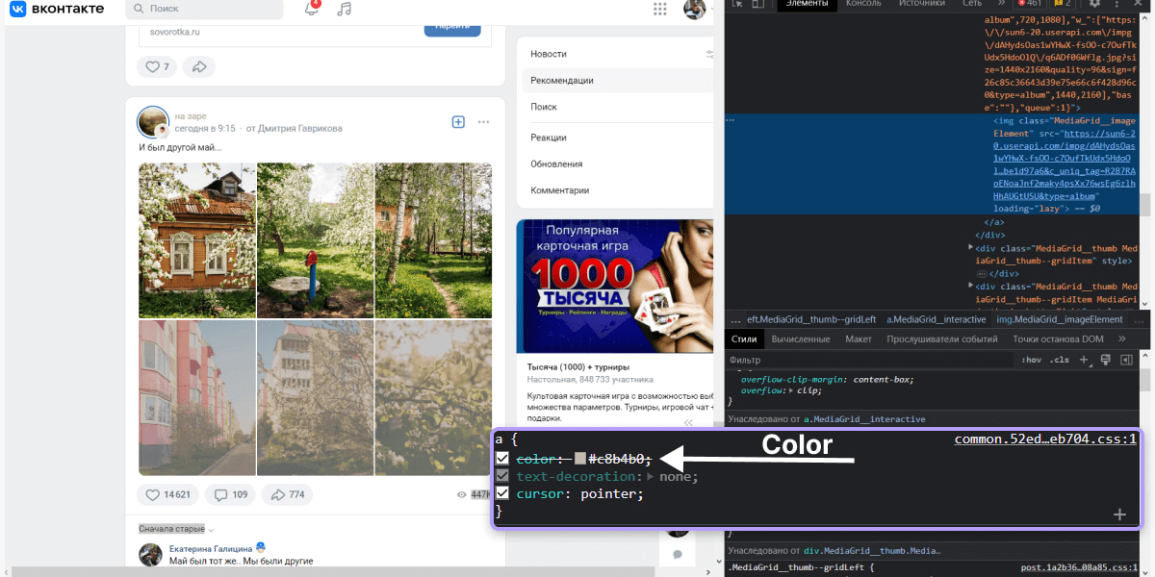Viewport: 1155px width, 577px height.
Task: Select the img.MediaGrid__imageElement breadcrumb
Action: pyautogui.click(x=1060, y=319)
